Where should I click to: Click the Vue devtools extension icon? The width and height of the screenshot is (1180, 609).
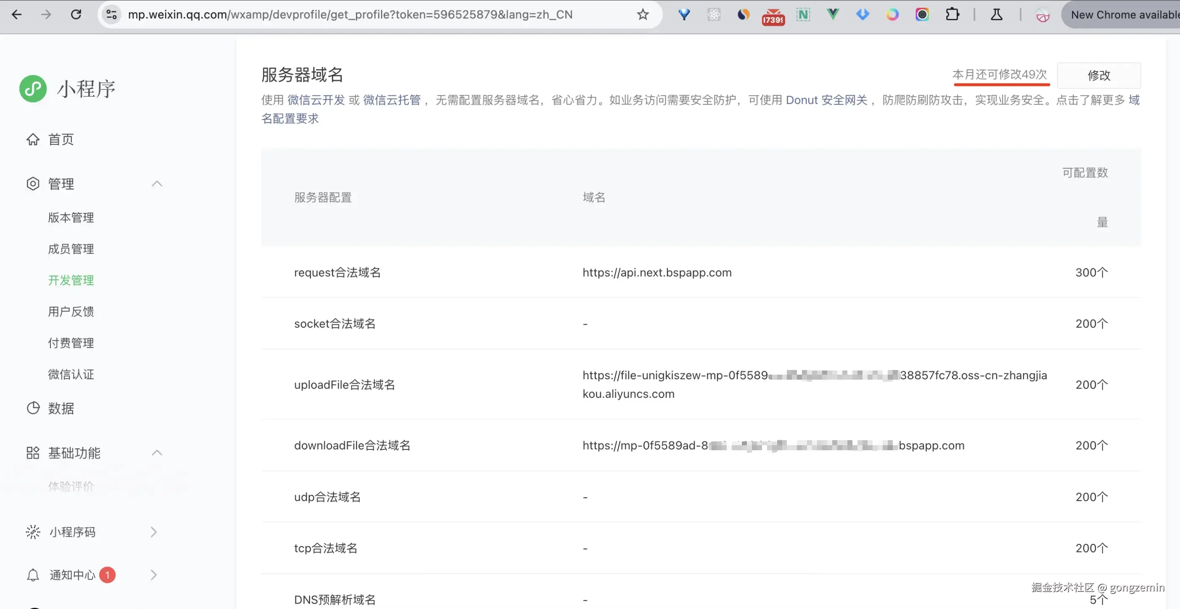[x=833, y=15]
